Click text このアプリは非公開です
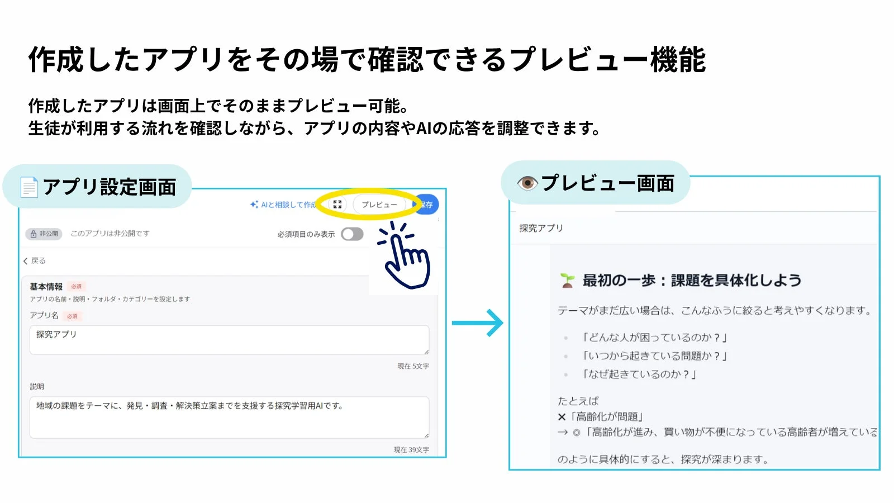This screenshot has height=503, width=894. [110, 234]
